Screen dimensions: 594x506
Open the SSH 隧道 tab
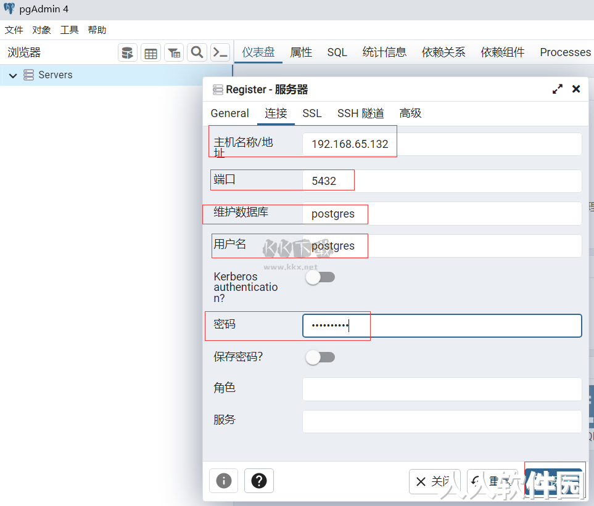(361, 113)
